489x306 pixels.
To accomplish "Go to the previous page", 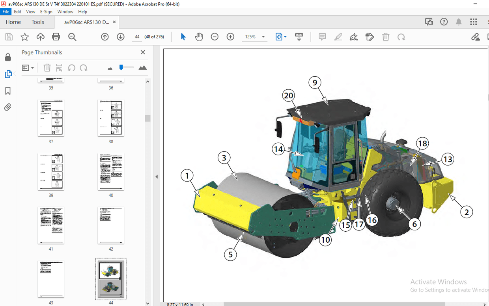I will 105,37.
